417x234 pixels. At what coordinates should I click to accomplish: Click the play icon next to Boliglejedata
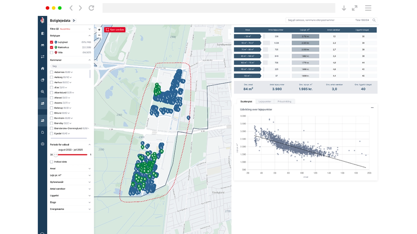74,21
